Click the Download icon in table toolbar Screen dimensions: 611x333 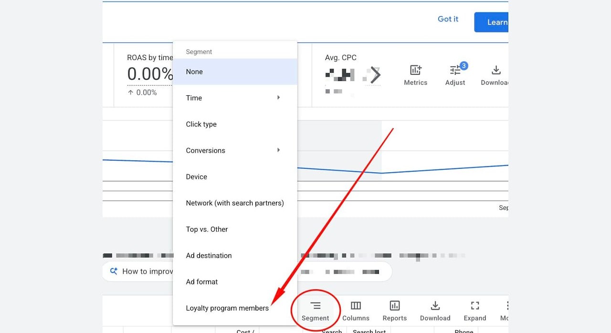[435, 306]
